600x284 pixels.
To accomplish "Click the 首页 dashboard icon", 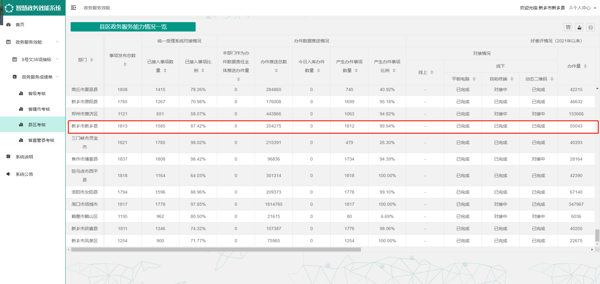I will [x=9, y=25].
